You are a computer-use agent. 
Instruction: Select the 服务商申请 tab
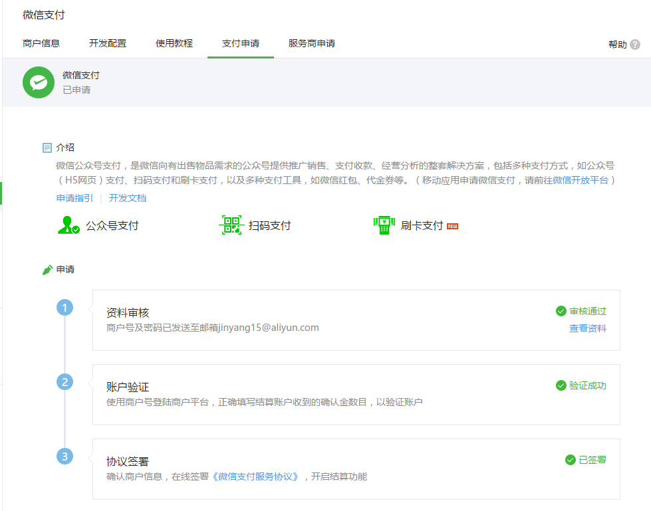312,43
